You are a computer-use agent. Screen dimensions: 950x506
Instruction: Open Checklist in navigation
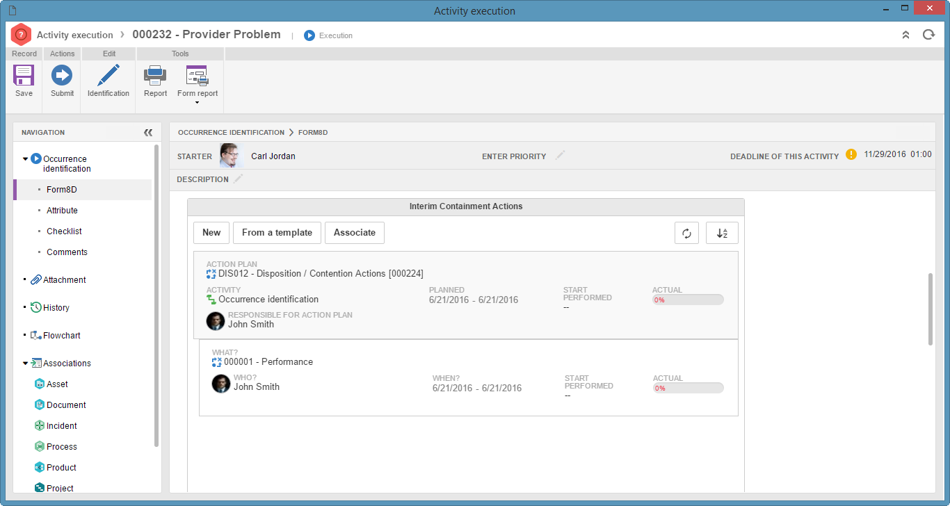point(64,231)
